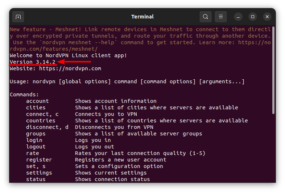
Task: Click the 'disconnect, d' command entry
Action: click(x=47, y=127)
